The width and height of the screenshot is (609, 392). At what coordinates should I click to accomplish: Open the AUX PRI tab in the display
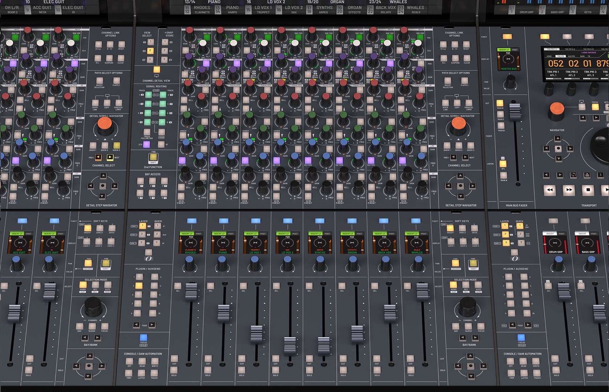[x=572, y=56]
